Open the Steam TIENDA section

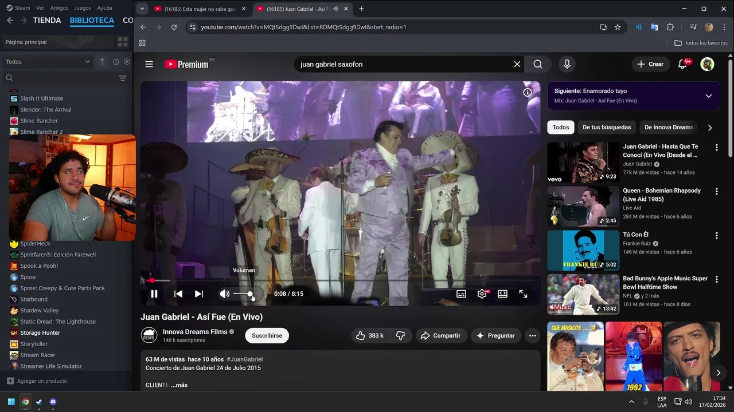(x=47, y=20)
